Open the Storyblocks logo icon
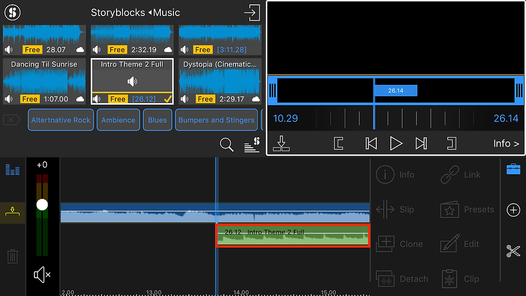Viewport: 526px width, 296px height. [12, 12]
